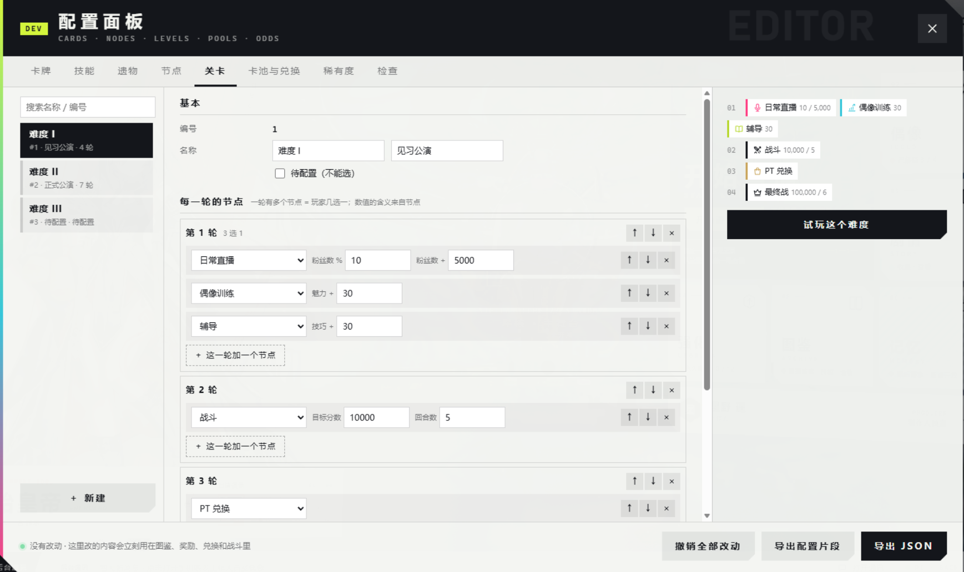Open the 辅导 node type dropdown
The height and width of the screenshot is (572, 964).
(249, 326)
